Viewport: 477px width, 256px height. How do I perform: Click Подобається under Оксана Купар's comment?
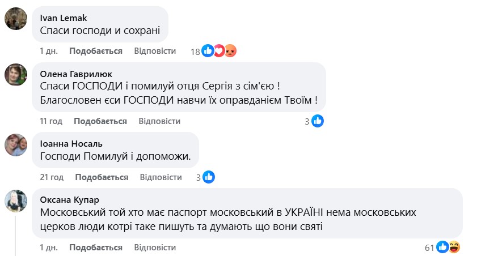click(x=96, y=248)
